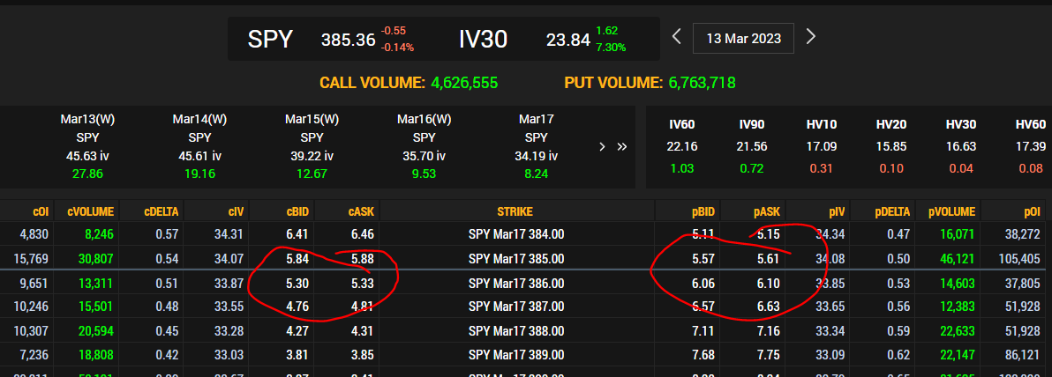The height and width of the screenshot is (377, 1052).
Task: Sort by pOI column header
Action: [x=1031, y=211]
